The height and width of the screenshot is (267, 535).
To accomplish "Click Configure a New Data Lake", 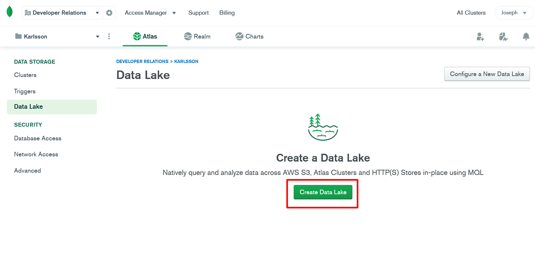I will click(487, 74).
